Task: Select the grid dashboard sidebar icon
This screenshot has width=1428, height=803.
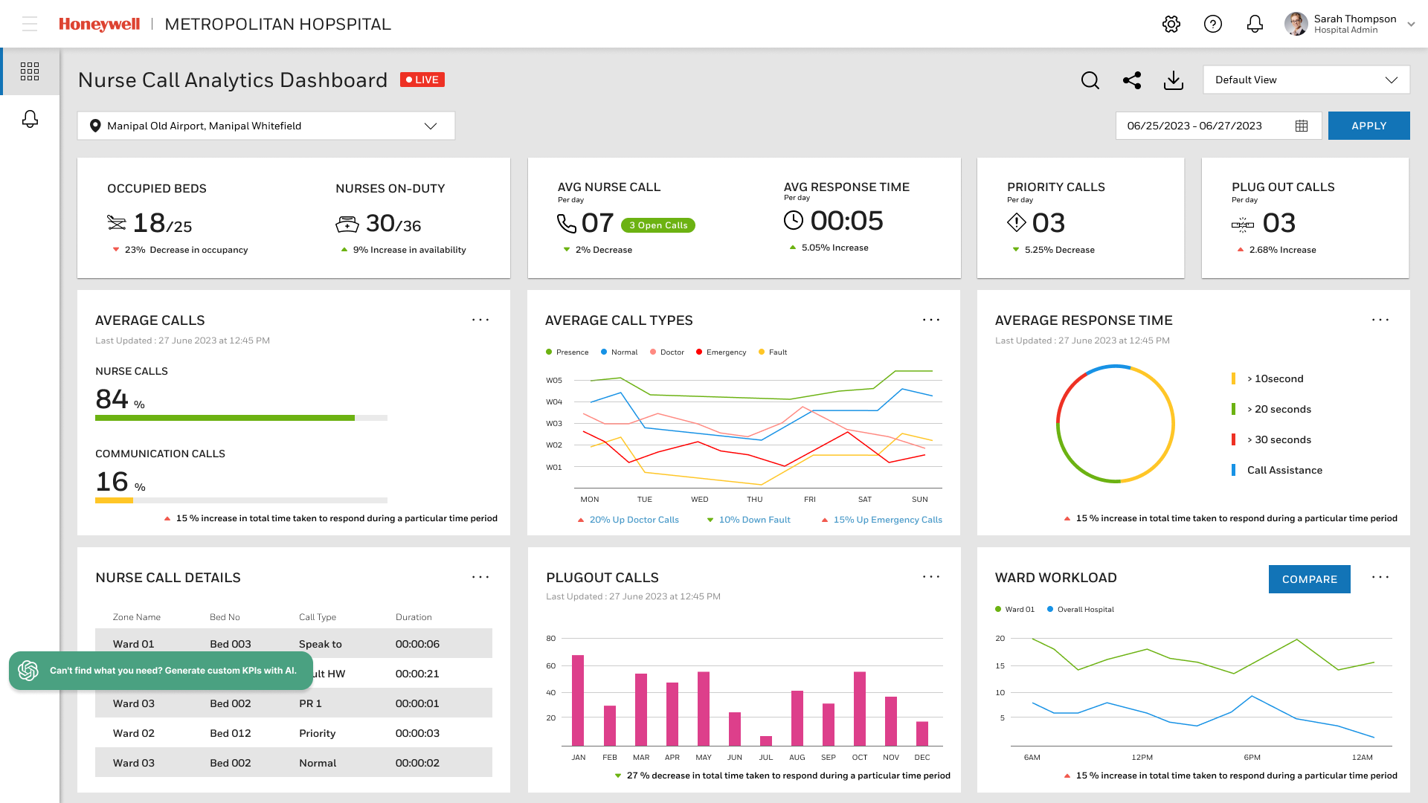Action: (30, 71)
